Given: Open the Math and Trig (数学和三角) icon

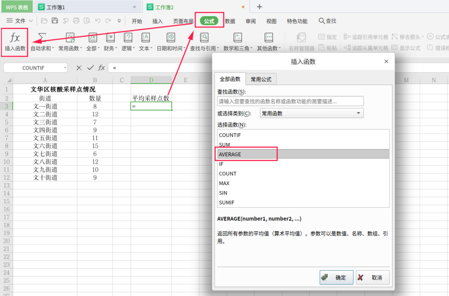Looking at the screenshot, I should coord(238,37).
